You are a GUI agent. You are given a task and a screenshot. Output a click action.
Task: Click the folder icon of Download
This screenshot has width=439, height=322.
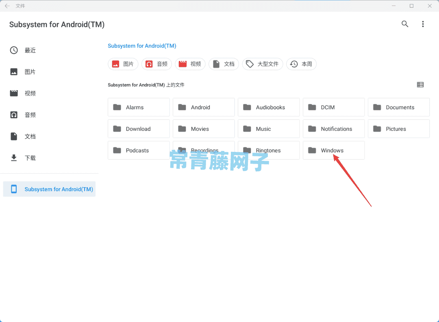coord(117,129)
